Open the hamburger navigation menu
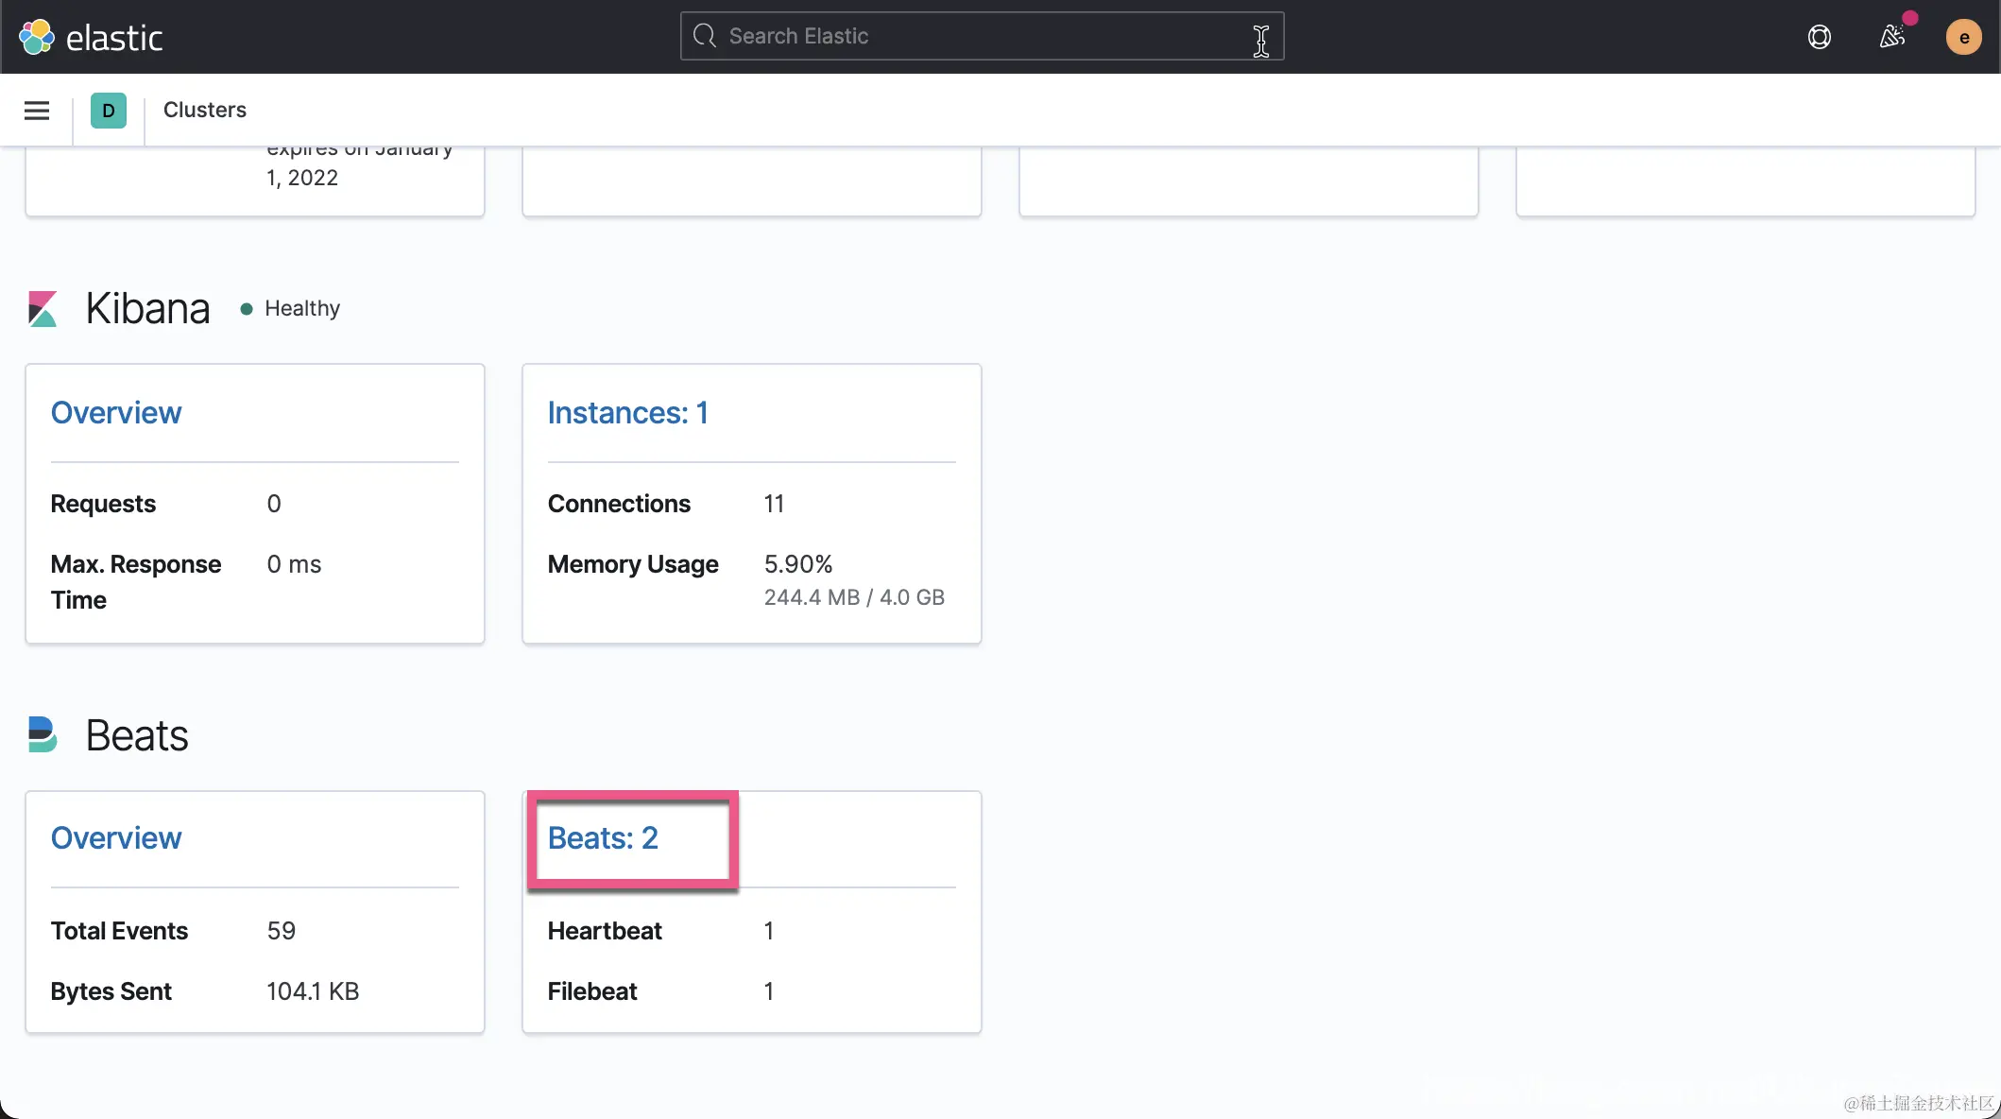This screenshot has width=2001, height=1119. click(37, 111)
